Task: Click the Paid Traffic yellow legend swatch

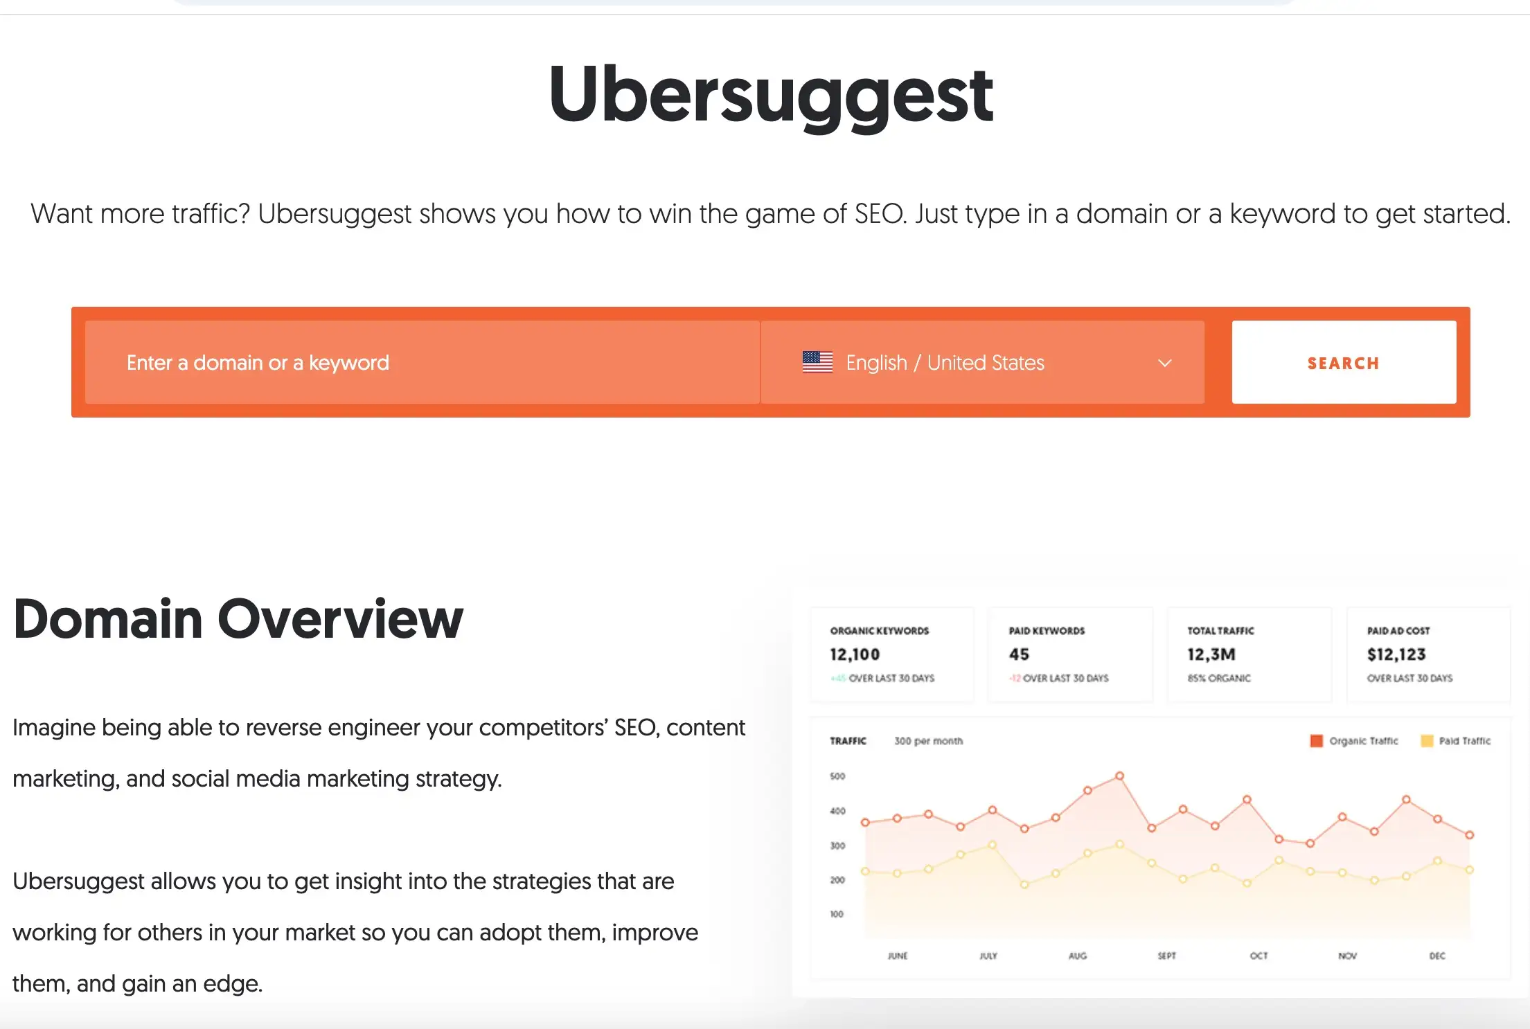Action: 1427,741
